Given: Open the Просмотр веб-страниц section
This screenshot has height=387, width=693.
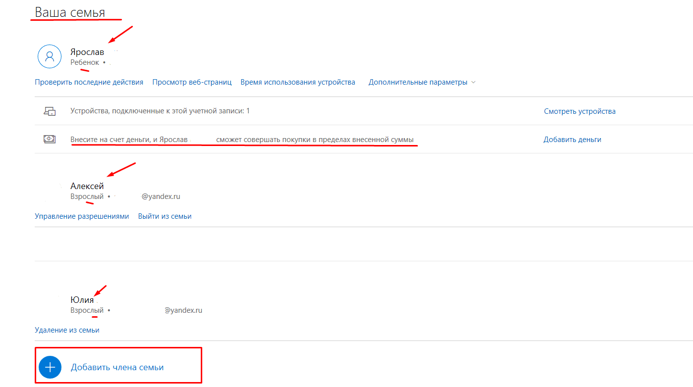Looking at the screenshot, I should 192,82.
